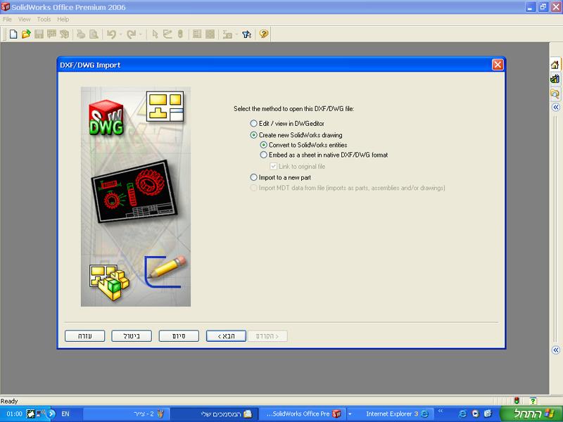Click the Cancel (ביטול) button

[x=132, y=336]
